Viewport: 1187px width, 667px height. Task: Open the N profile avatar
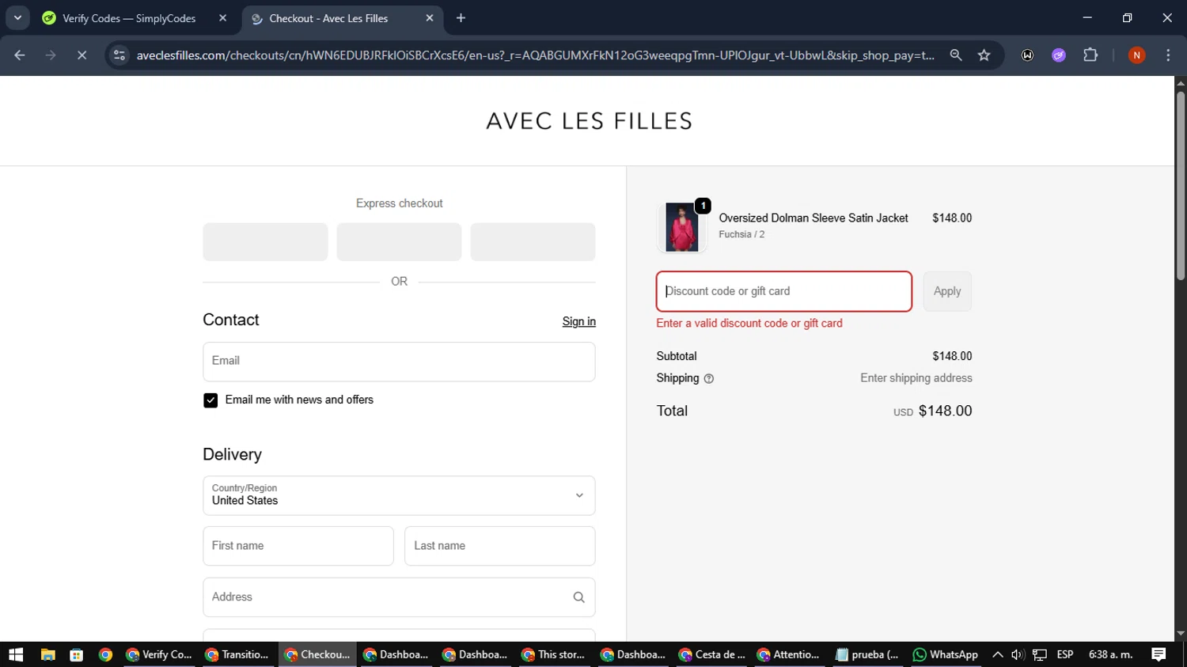(x=1136, y=55)
